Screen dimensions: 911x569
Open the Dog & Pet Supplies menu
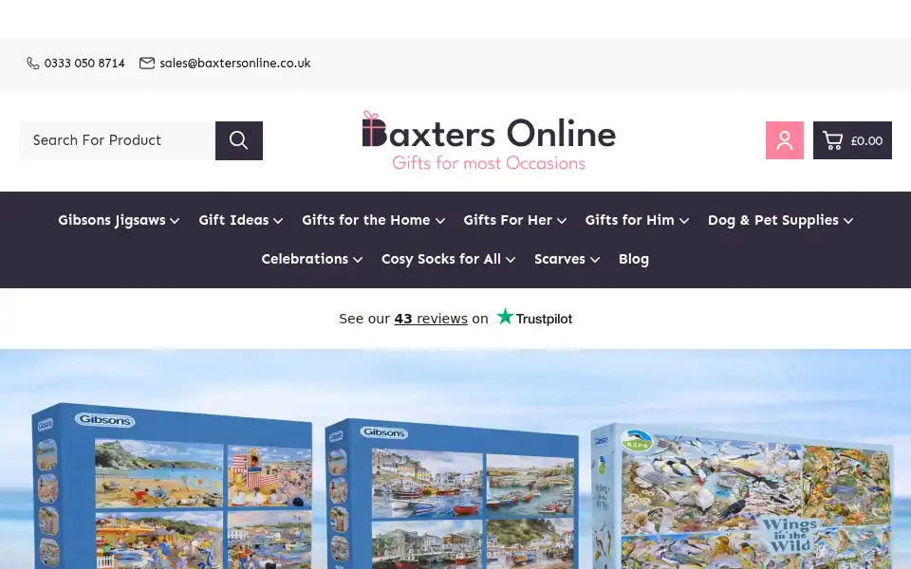[x=773, y=221]
